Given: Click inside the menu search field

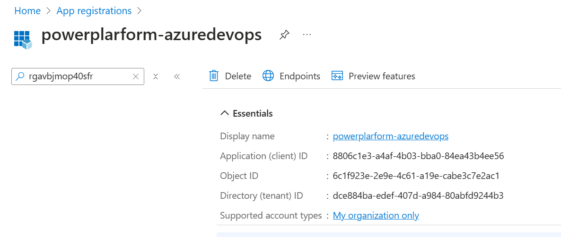Looking at the screenshot, I should tap(78, 76).
